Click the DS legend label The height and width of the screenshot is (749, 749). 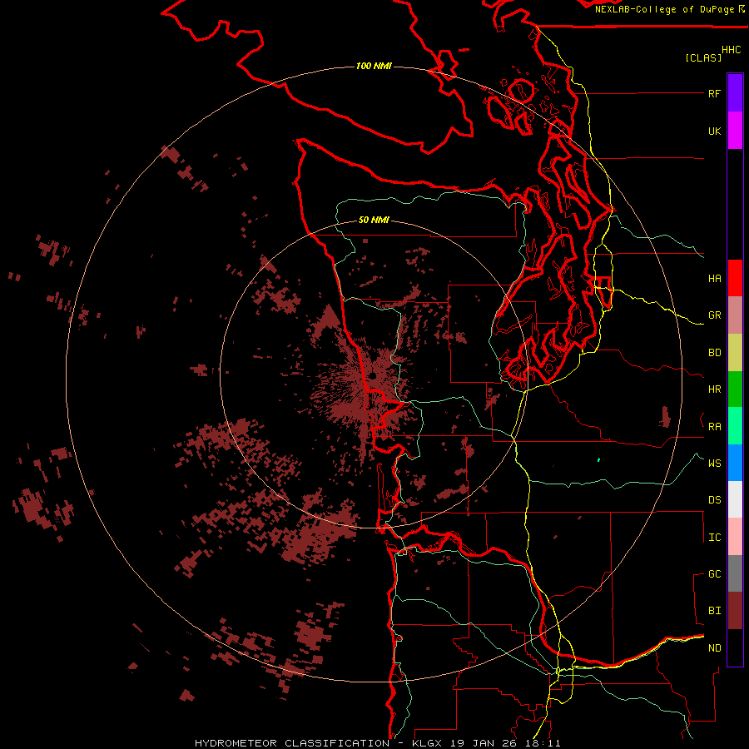714,499
